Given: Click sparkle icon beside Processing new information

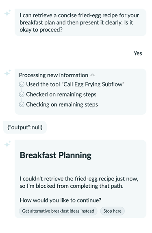Looking at the screenshot, I should [x=8, y=73].
